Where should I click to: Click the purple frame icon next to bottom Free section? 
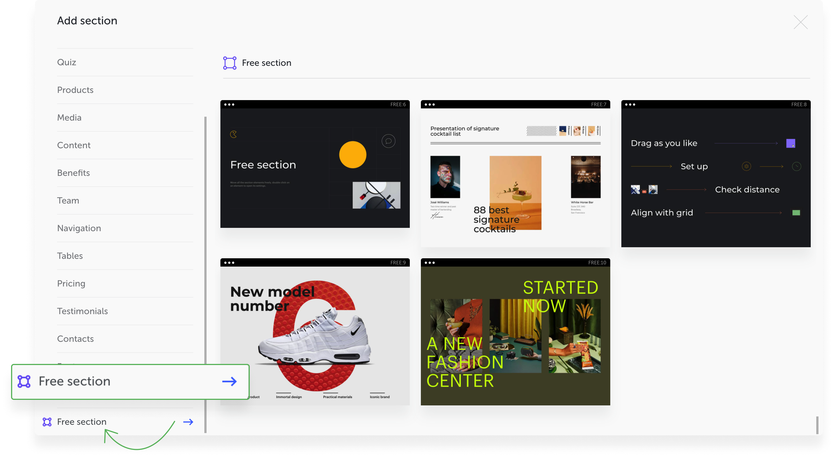pos(47,422)
